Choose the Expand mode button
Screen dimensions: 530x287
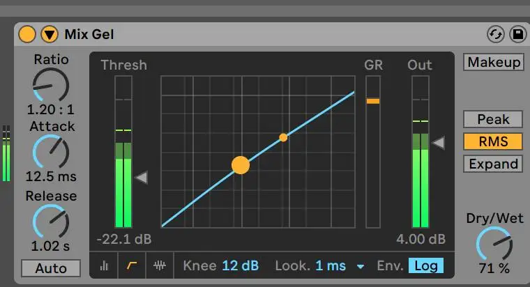click(x=493, y=164)
